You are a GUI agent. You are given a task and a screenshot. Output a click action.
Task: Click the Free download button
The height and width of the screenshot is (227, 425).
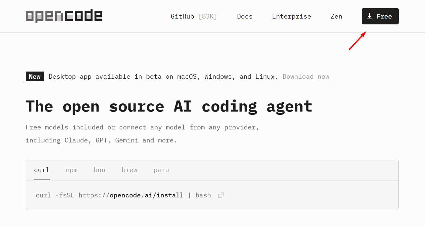click(x=380, y=16)
